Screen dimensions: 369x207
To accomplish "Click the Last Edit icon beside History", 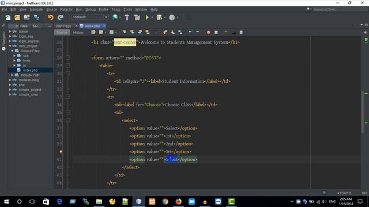I will click(x=93, y=32).
